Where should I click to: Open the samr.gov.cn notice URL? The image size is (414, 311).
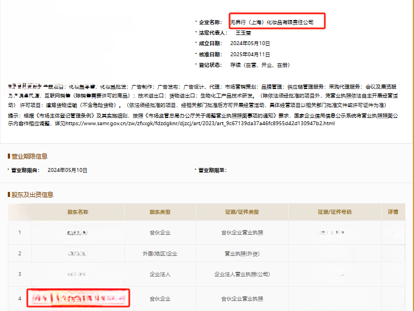(200, 124)
